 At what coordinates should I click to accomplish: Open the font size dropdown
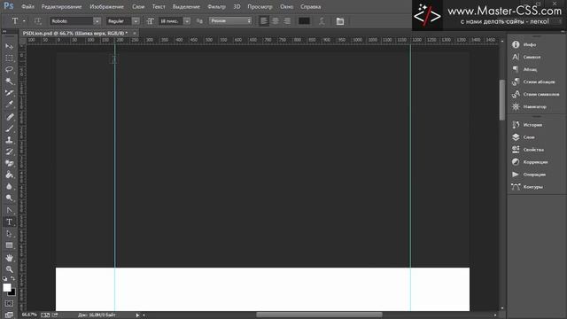pos(187,21)
